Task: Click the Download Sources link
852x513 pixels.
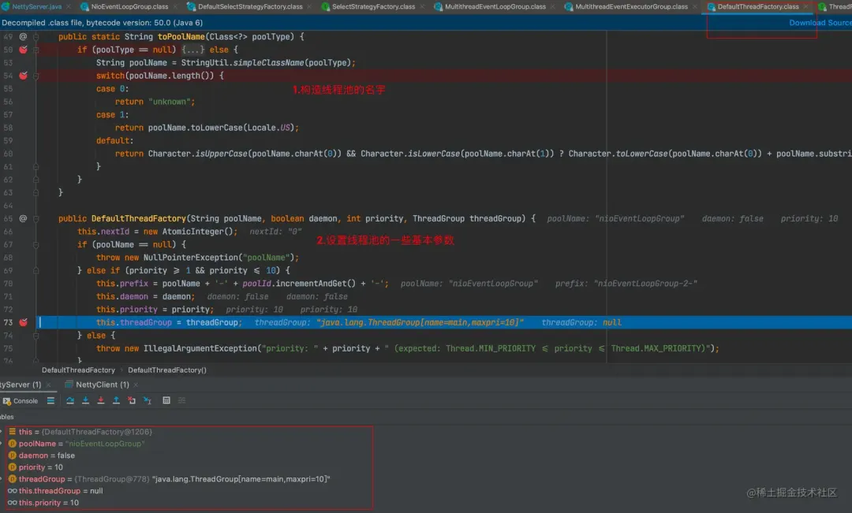Action: coord(820,23)
